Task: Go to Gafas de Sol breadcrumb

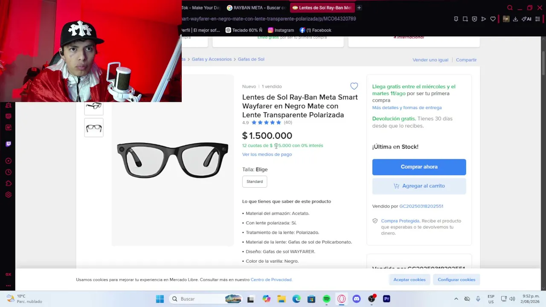Action: [251, 59]
